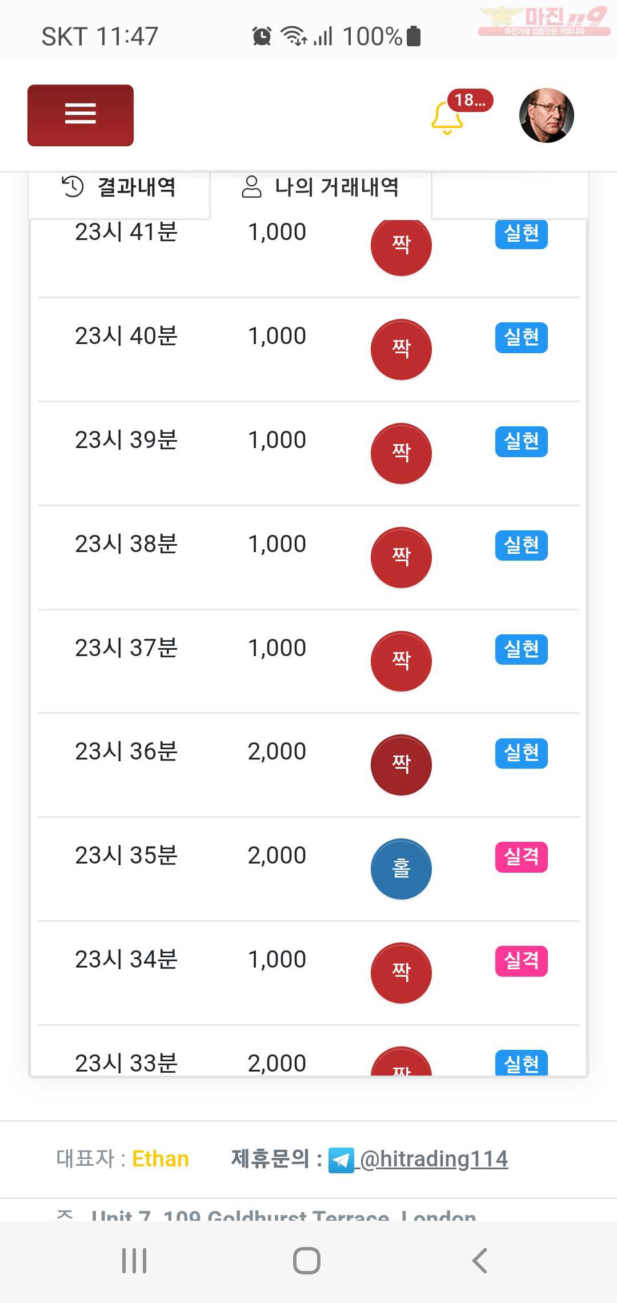Click the Ethan representative name
Image resolution: width=617 pixels, height=1303 pixels.
(161, 1159)
